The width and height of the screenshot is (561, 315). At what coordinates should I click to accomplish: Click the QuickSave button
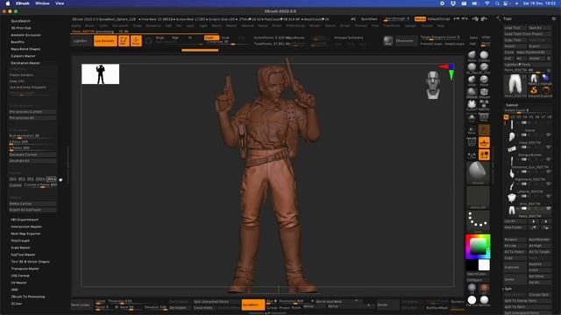pos(369,19)
